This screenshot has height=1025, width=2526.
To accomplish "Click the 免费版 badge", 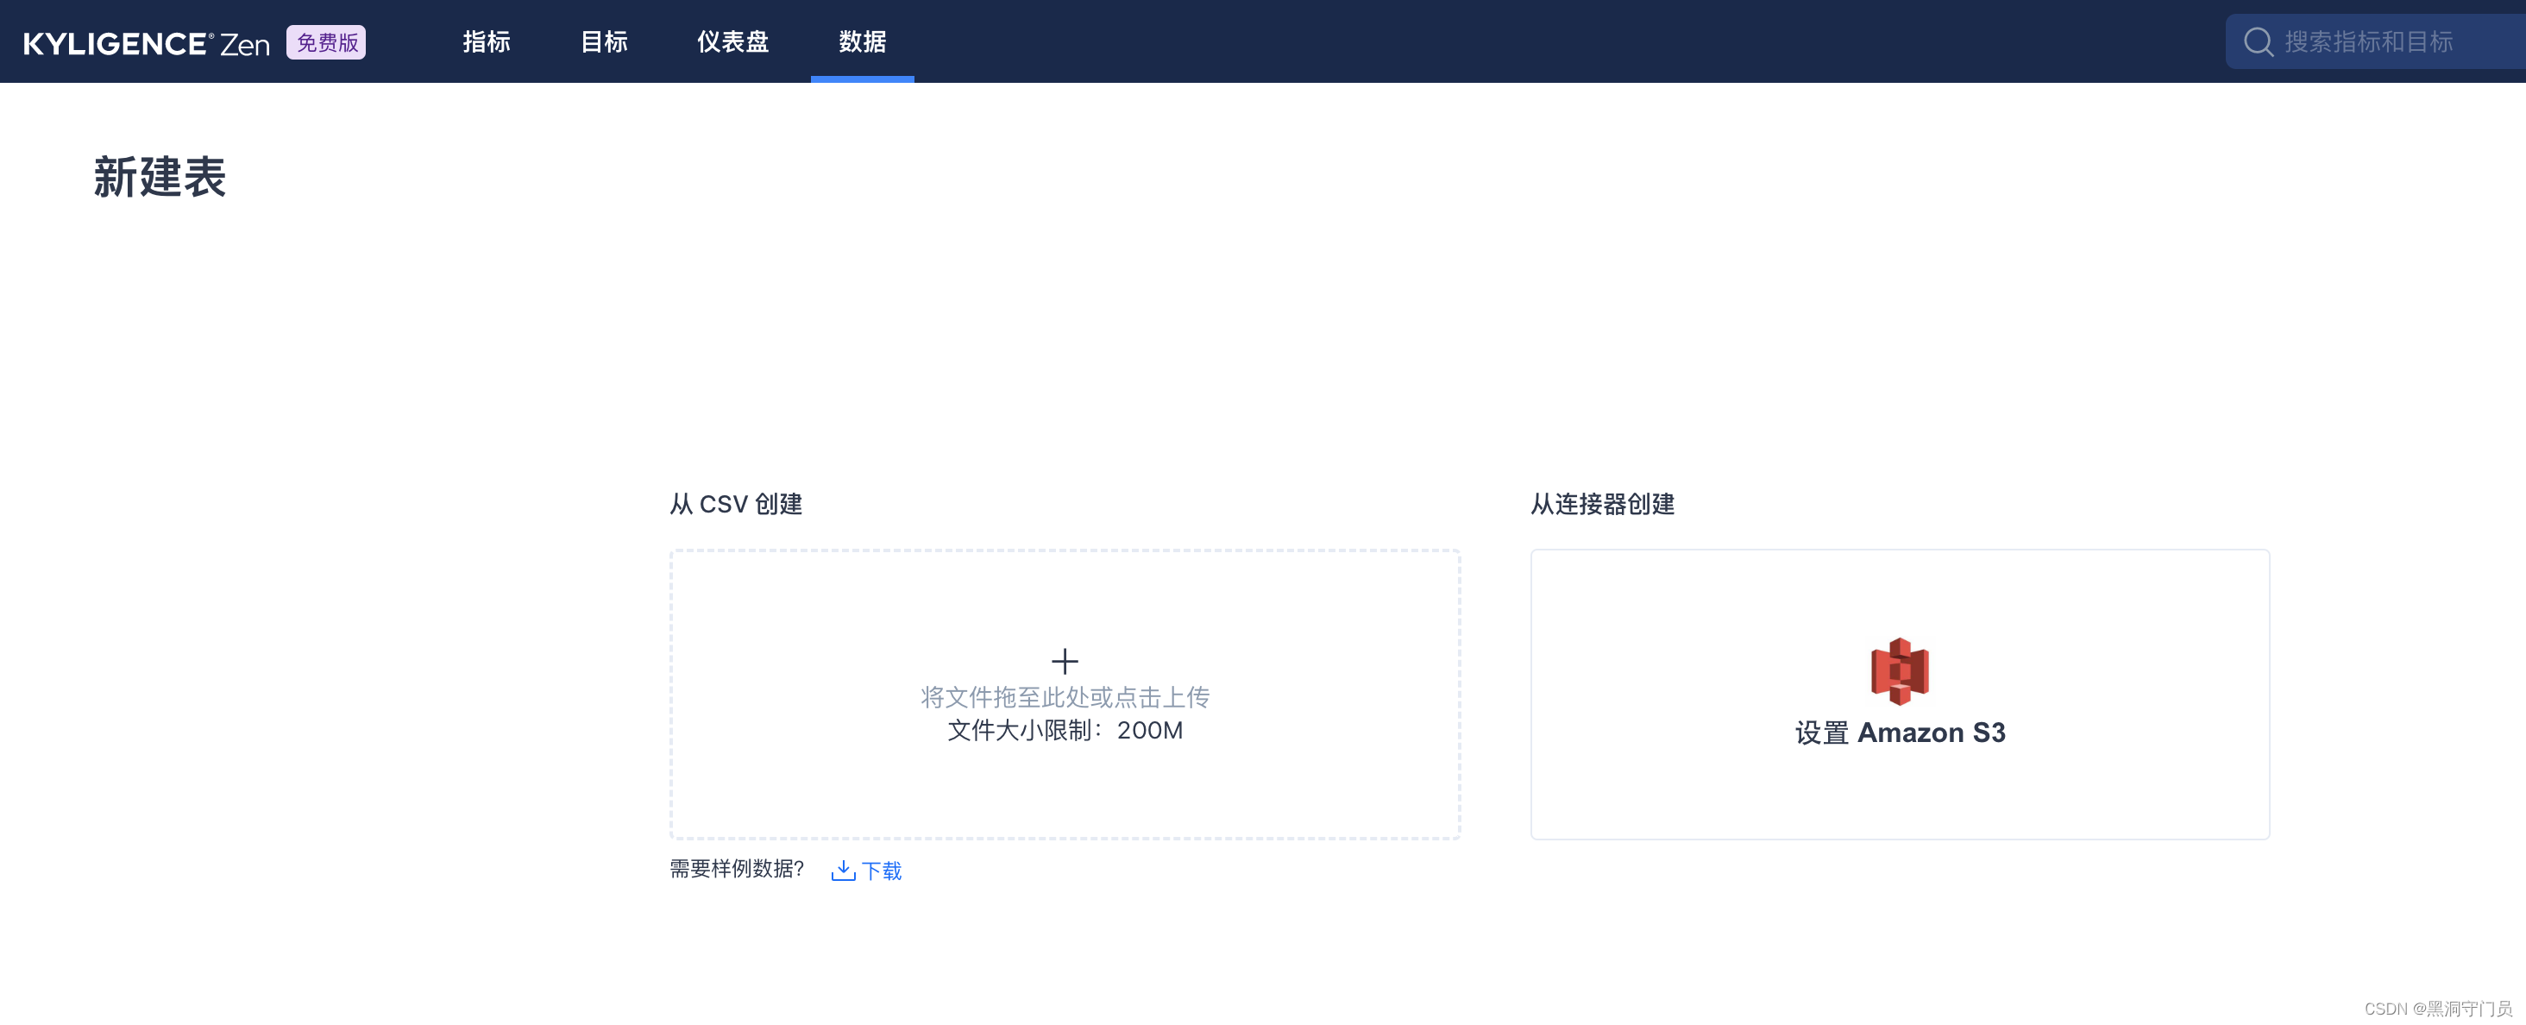I will coord(327,42).
